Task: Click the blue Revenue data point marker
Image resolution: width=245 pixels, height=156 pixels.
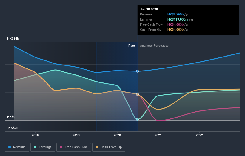Action: pyautogui.click(x=138, y=71)
